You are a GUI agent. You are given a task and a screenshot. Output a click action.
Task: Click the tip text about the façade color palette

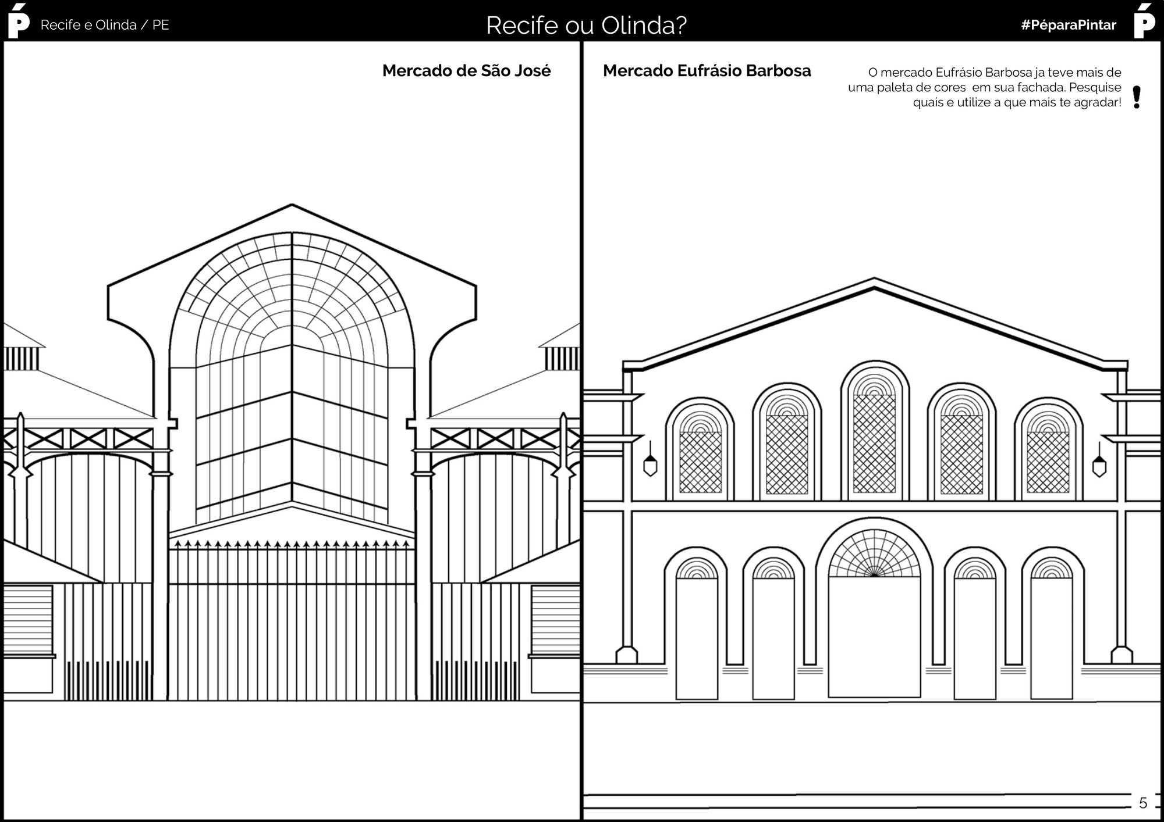pos(985,87)
